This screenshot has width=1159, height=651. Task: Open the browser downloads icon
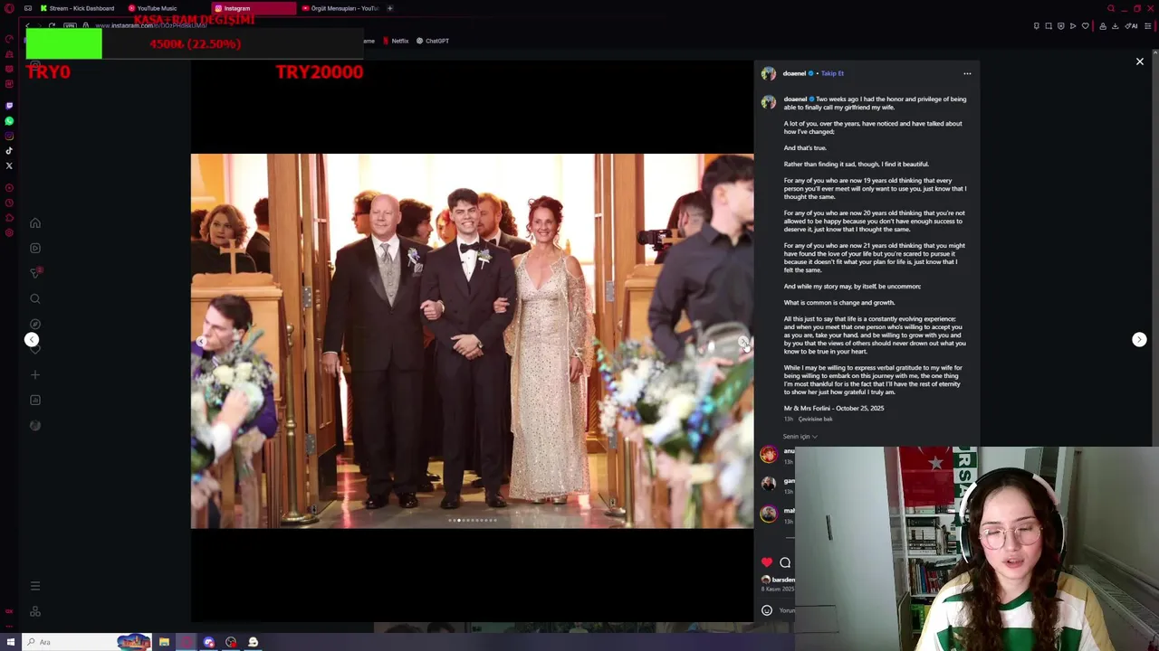[x=1115, y=26]
